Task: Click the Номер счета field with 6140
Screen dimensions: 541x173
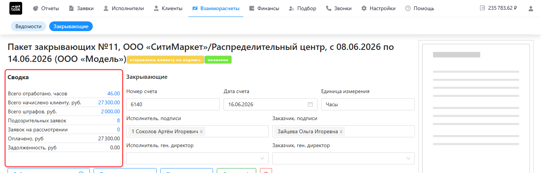Action: tap(173, 104)
